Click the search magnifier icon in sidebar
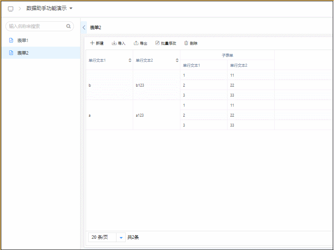The image size is (334, 250). click(68, 26)
